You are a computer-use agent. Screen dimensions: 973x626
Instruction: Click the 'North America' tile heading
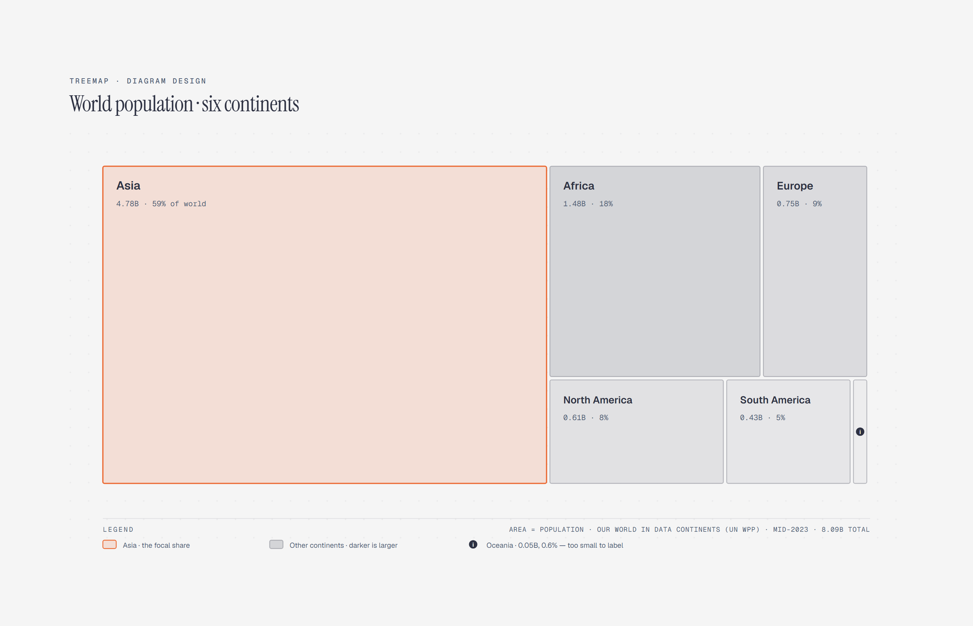click(x=598, y=400)
